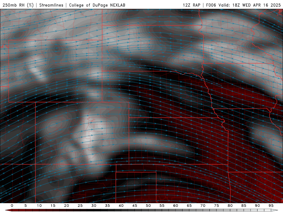The height and width of the screenshot is (212, 283).
Task: Click the '45' value on the color scale
Action: pyautogui.click(x=135, y=206)
